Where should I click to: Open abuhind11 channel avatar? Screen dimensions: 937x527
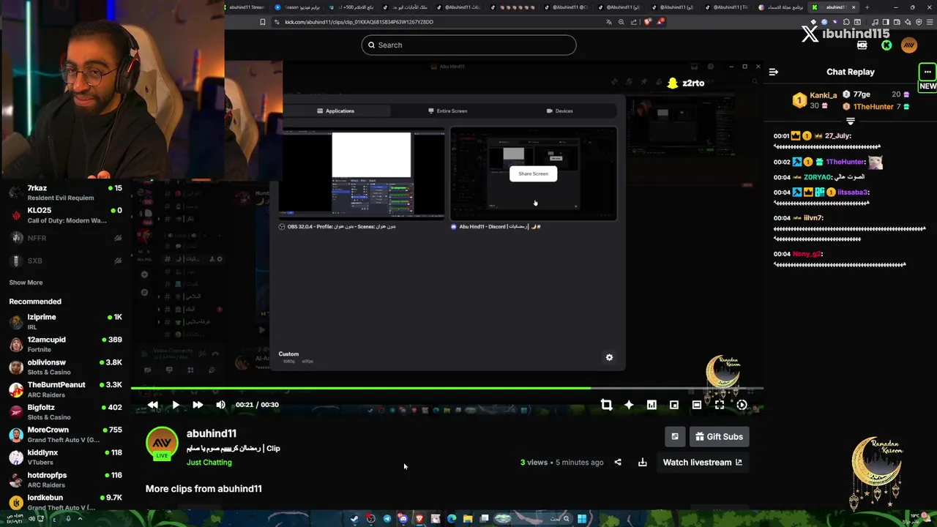point(162,443)
